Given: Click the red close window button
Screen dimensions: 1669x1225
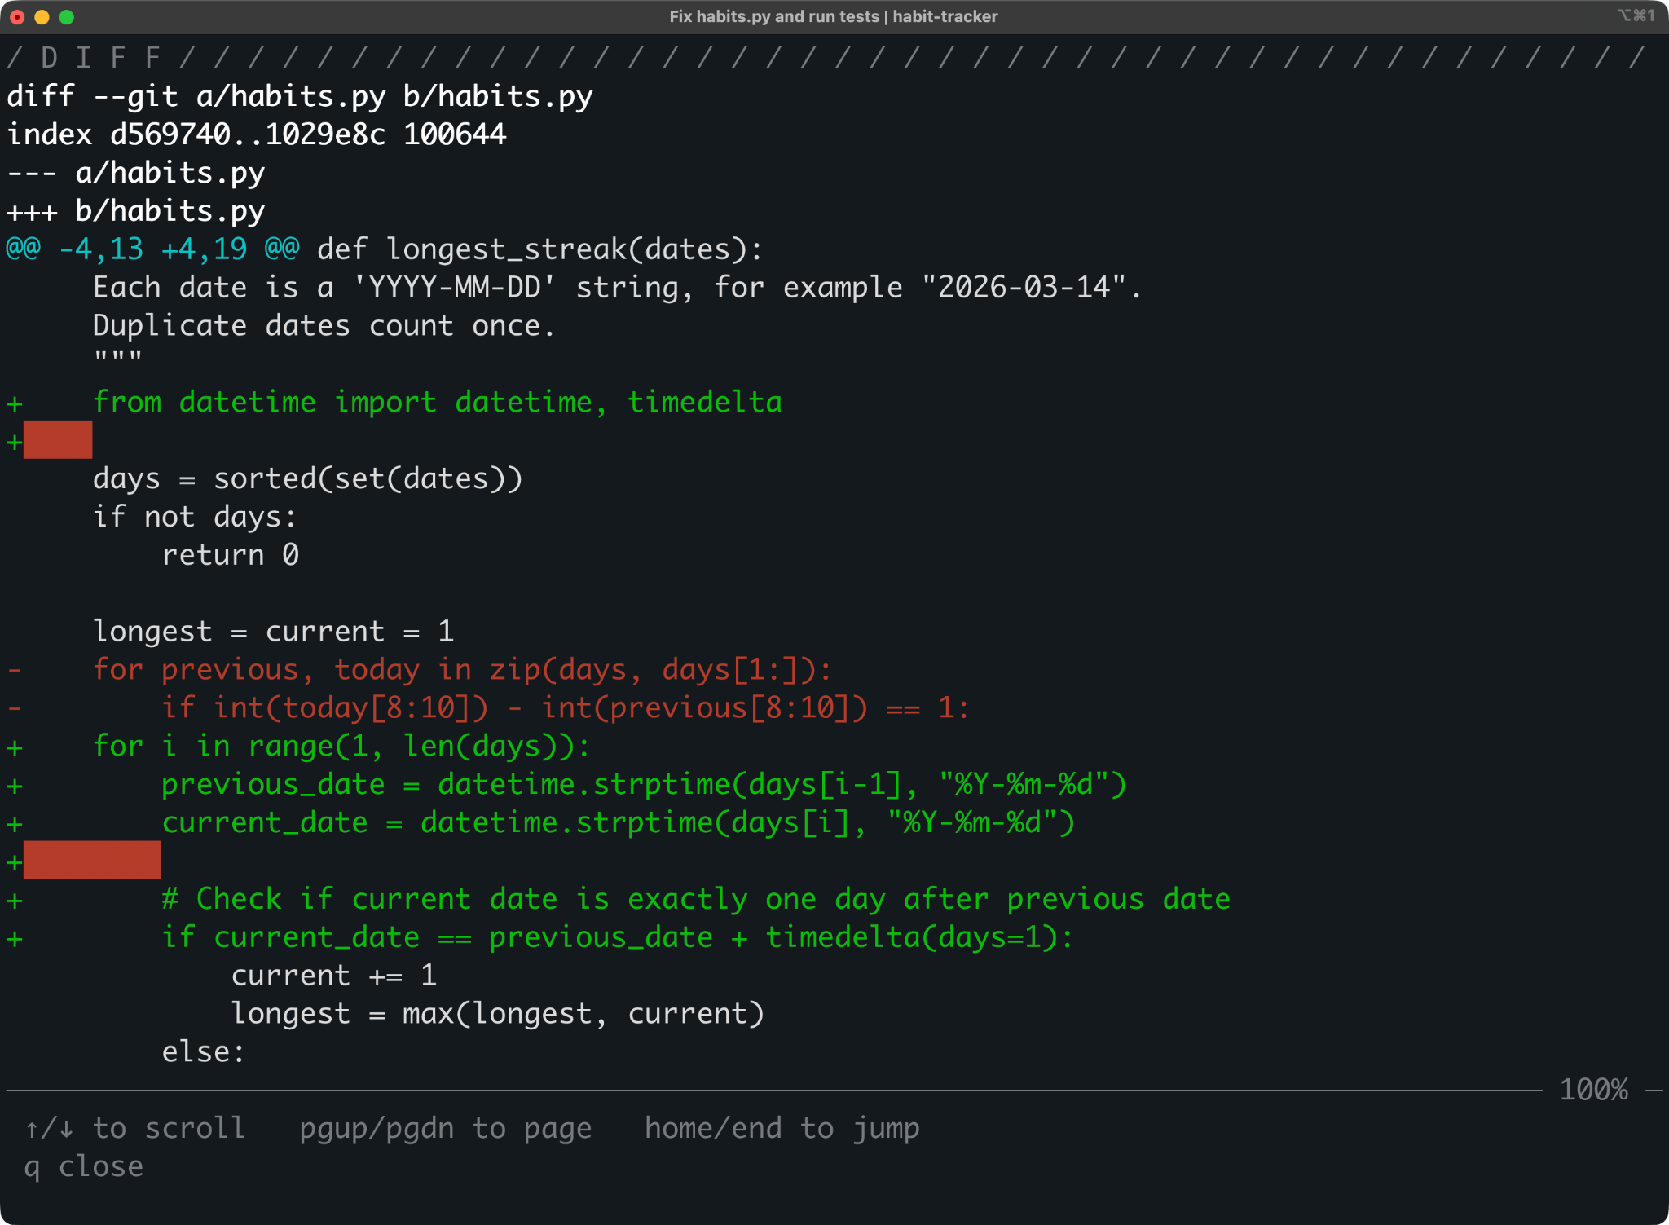Looking at the screenshot, I should click(17, 16).
